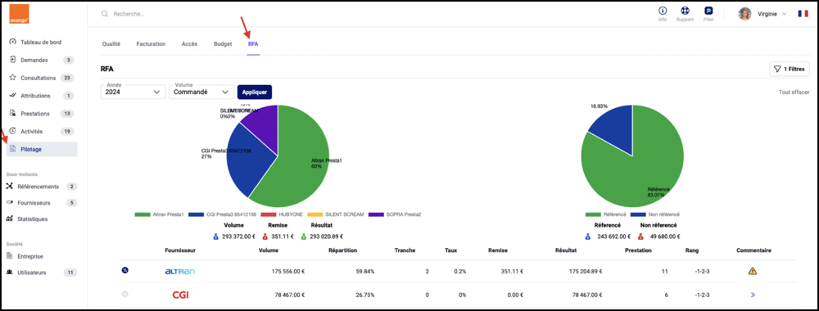Click the 175 556.00 € volume cell
This screenshot has height=311, width=819.
point(288,272)
